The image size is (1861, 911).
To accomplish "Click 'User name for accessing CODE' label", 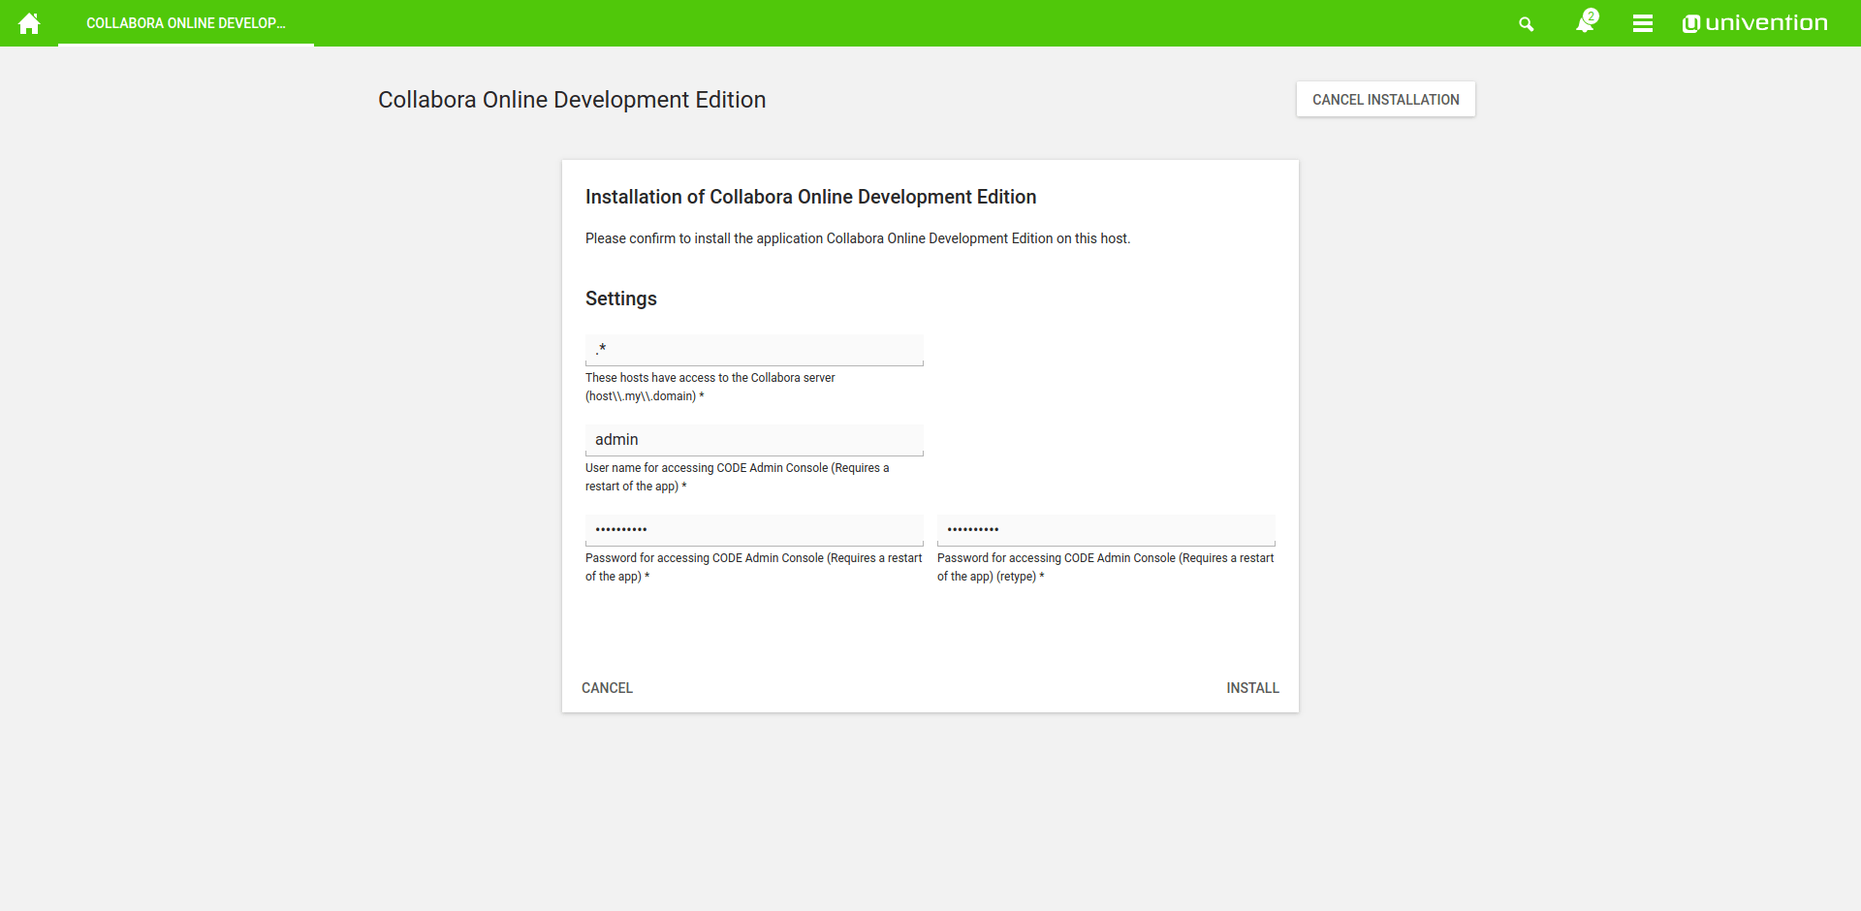I will (x=738, y=477).
